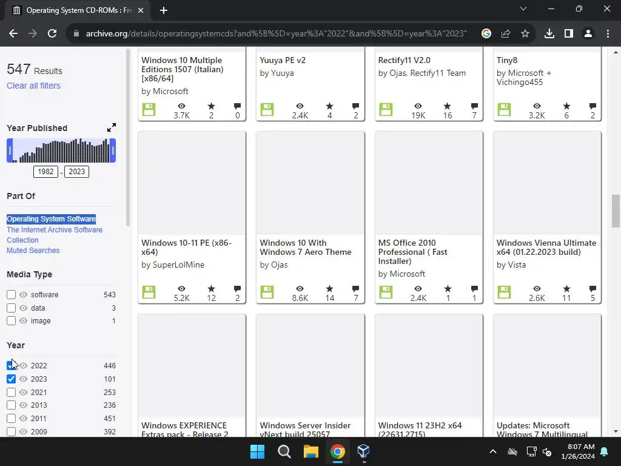Screen dimensions: 621x466
Task: Click favorites star on Windows 10 Aero Theme card
Action: click(329, 288)
